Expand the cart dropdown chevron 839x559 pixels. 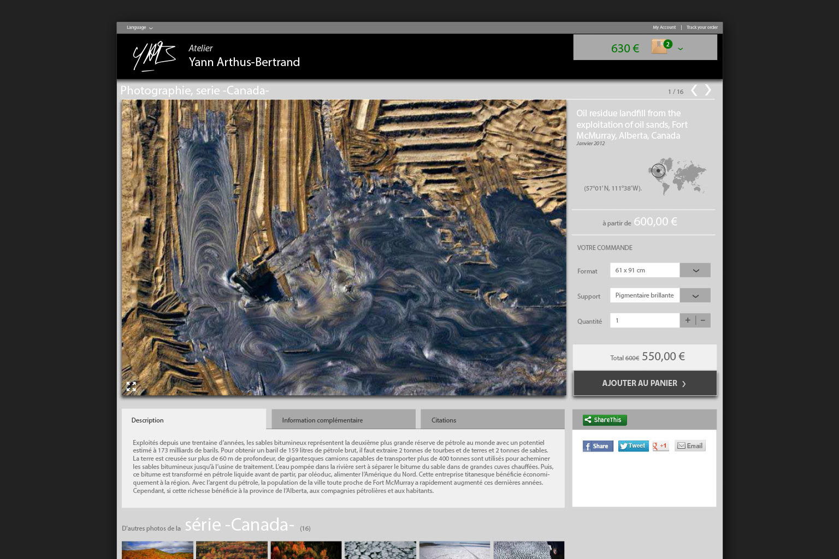[x=680, y=49]
